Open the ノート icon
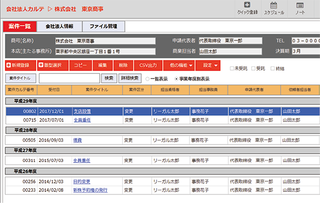 (300, 8)
